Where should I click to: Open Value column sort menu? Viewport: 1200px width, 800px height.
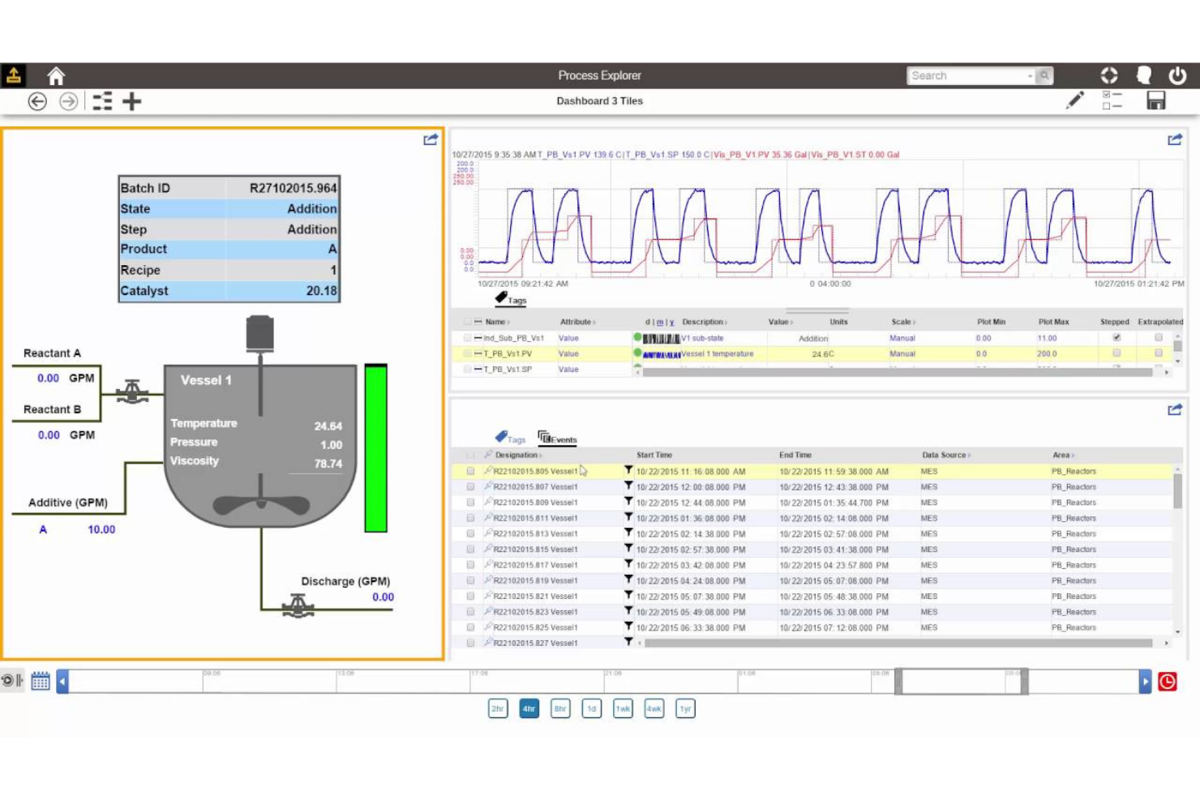coord(781,322)
